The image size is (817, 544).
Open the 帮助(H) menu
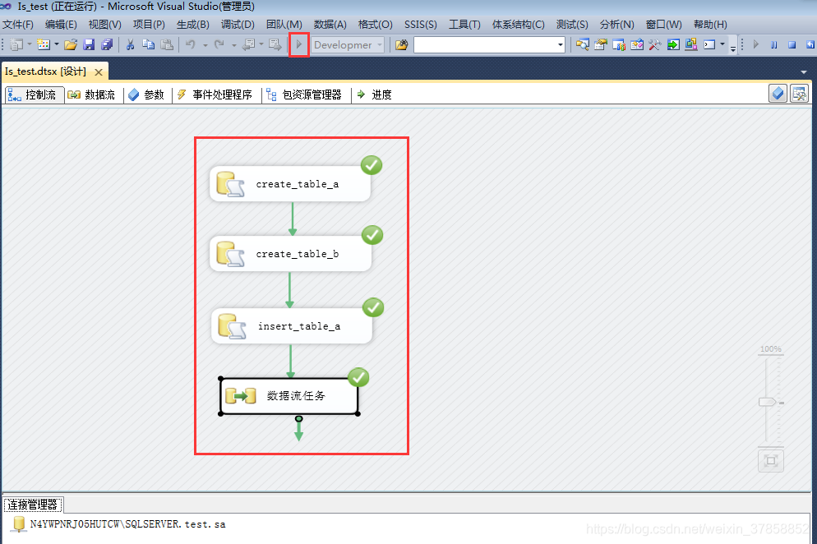point(710,25)
